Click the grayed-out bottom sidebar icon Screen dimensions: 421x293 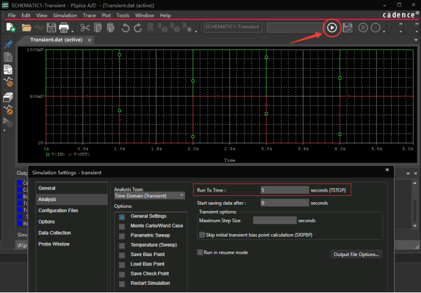[8, 122]
